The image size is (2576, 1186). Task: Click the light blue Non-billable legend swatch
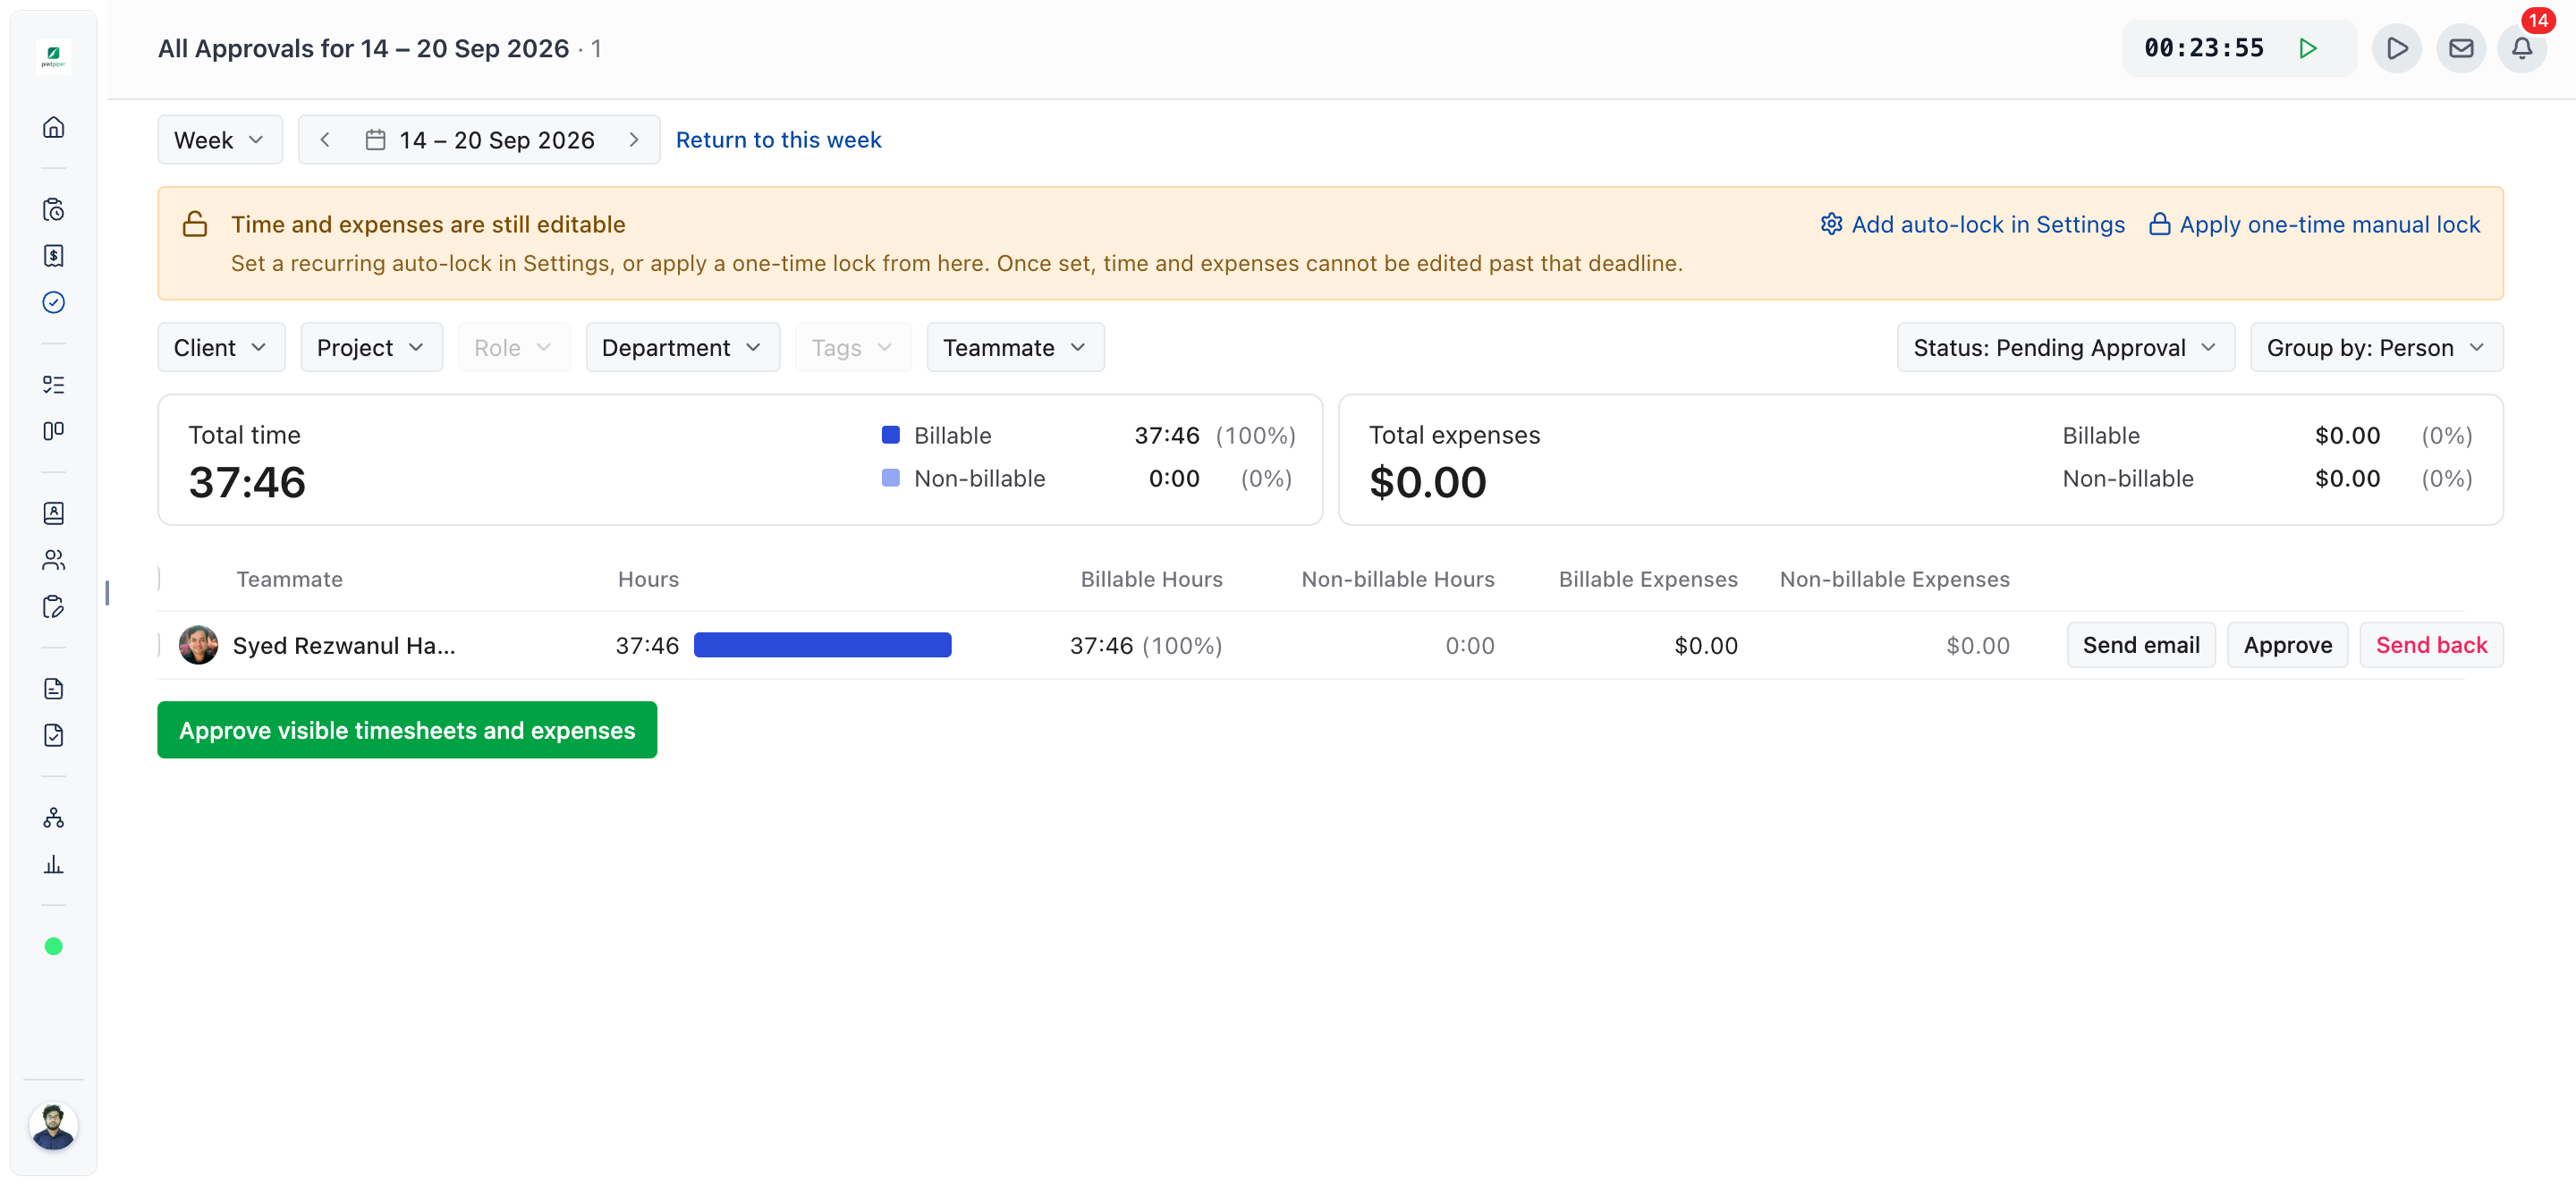tap(890, 478)
